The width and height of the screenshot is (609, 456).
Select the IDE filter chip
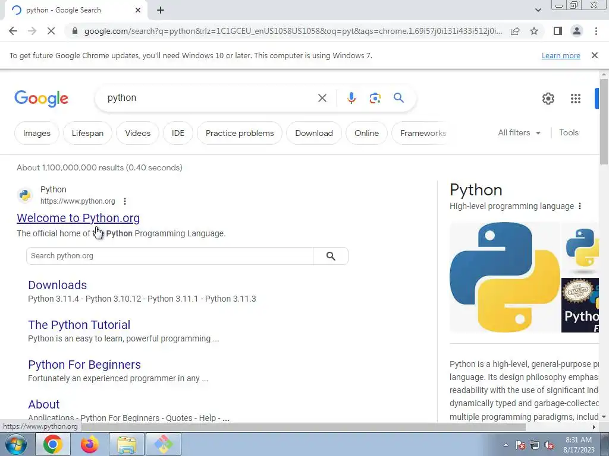pos(178,133)
